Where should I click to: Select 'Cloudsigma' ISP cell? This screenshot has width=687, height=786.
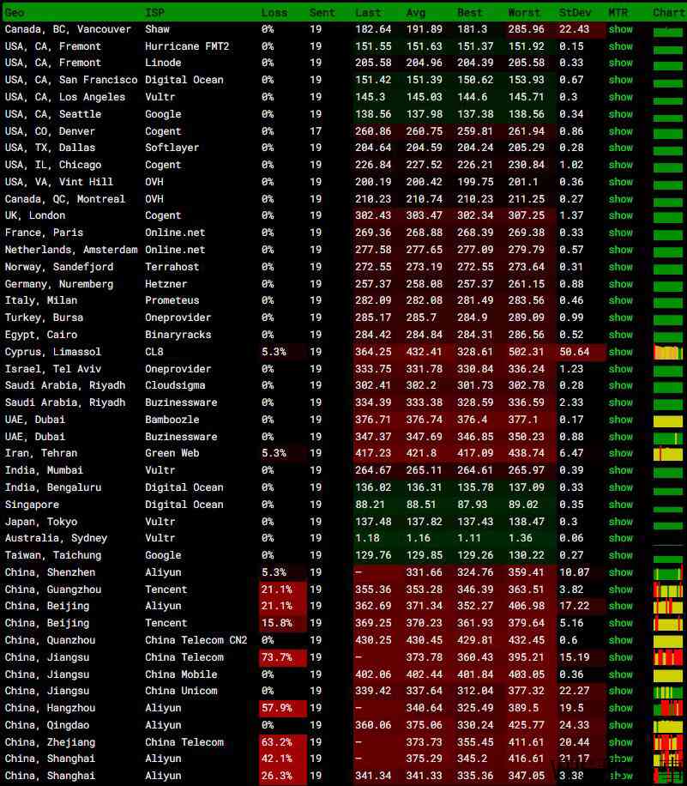[175, 385]
